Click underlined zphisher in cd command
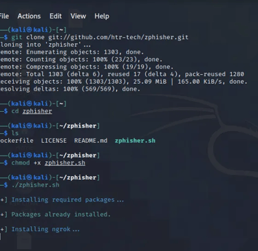 pos(37,111)
